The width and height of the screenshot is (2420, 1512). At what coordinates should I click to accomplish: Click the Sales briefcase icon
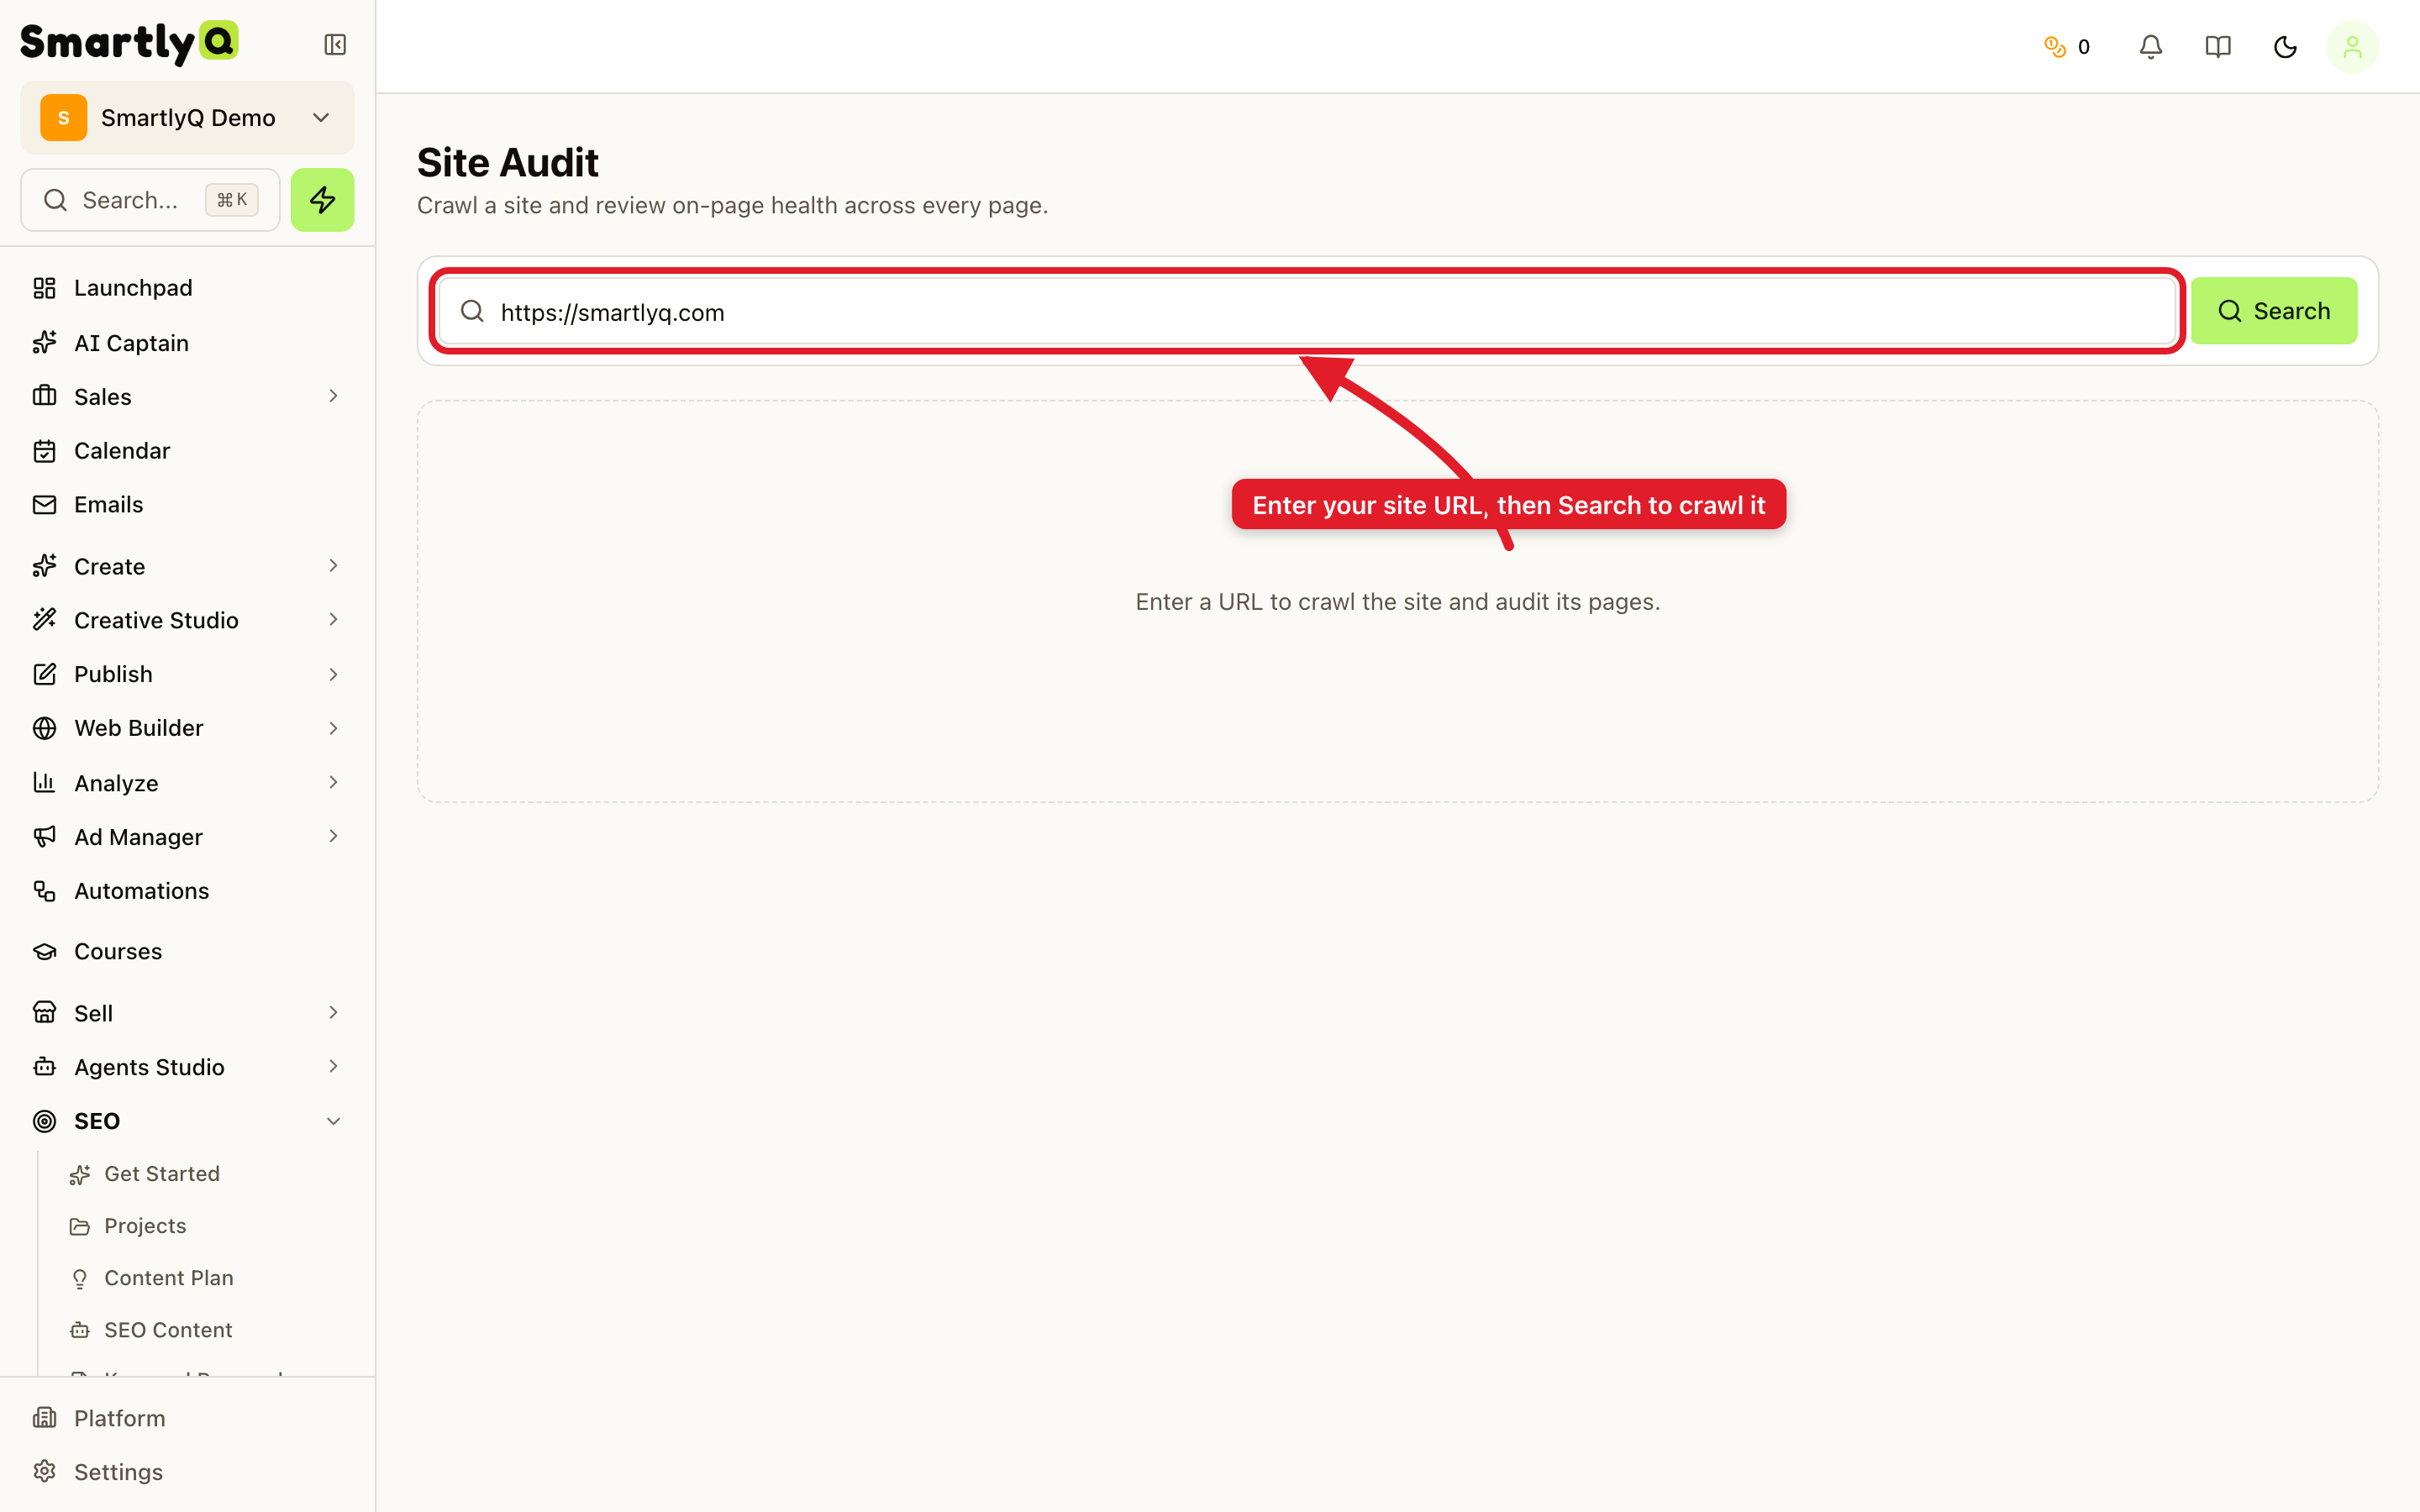click(44, 397)
